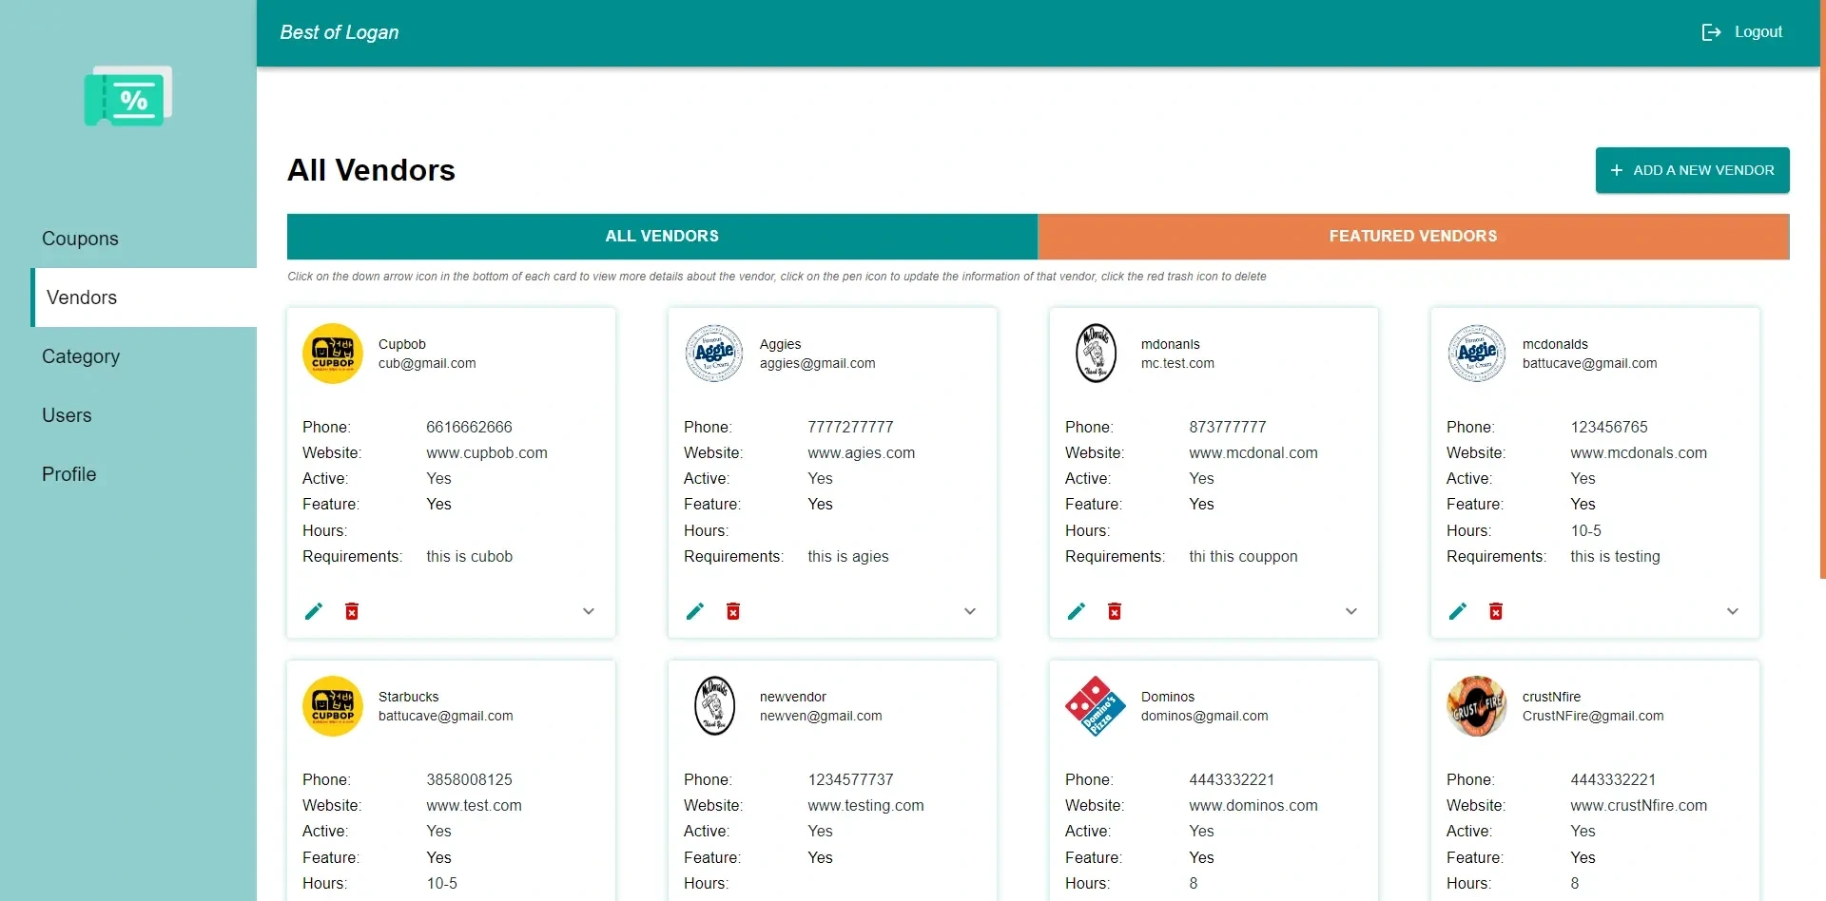Image resolution: width=1826 pixels, height=901 pixels.
Task: Click the email mc.test.com
Action: click(1177, 364)
